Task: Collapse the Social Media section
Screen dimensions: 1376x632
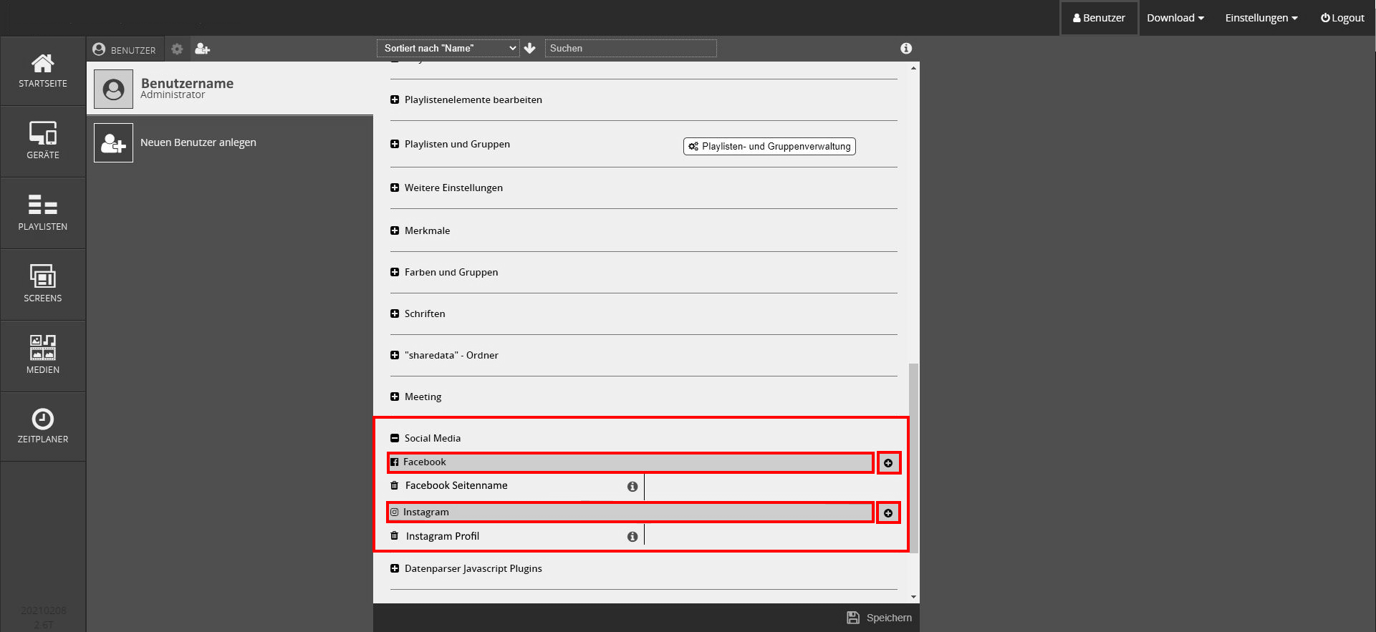Action: (395, 438)
